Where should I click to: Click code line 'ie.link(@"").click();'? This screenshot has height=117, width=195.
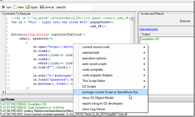click(x=52, y=67)
